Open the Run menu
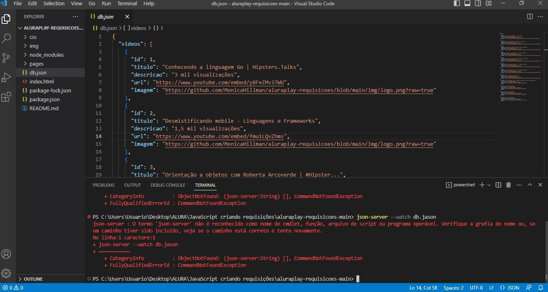Screen dimensions: 548x292 pyautogui.click(x=106, y=3)
